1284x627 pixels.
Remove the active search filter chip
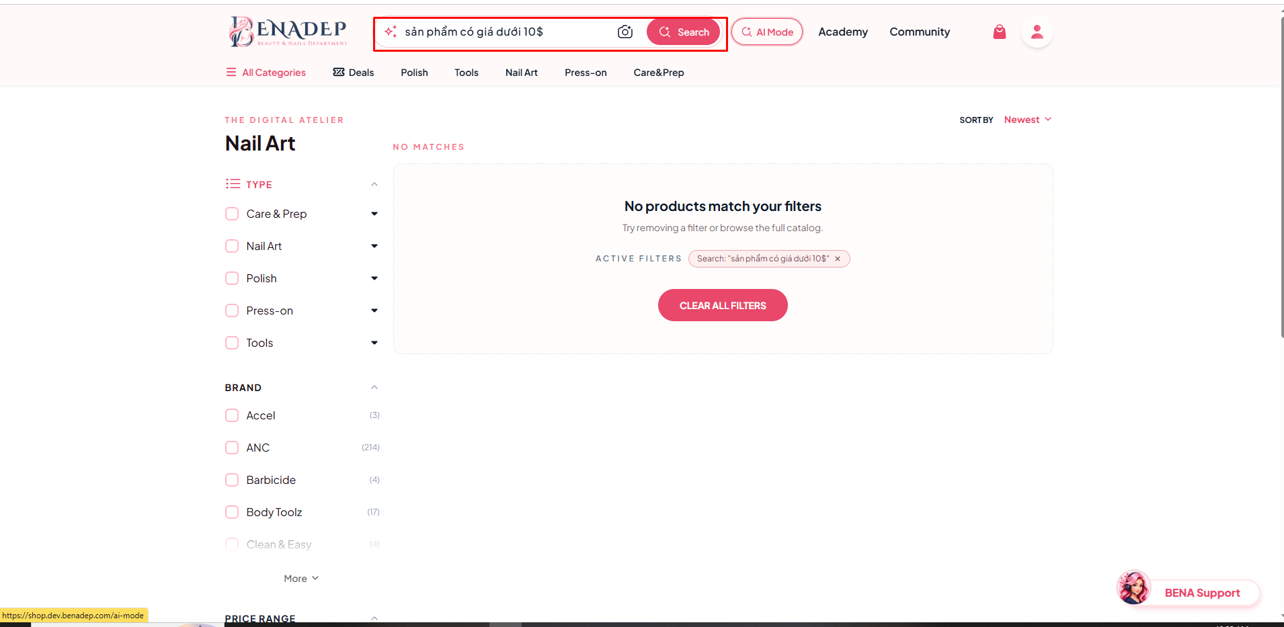click(x=838, y=259)
